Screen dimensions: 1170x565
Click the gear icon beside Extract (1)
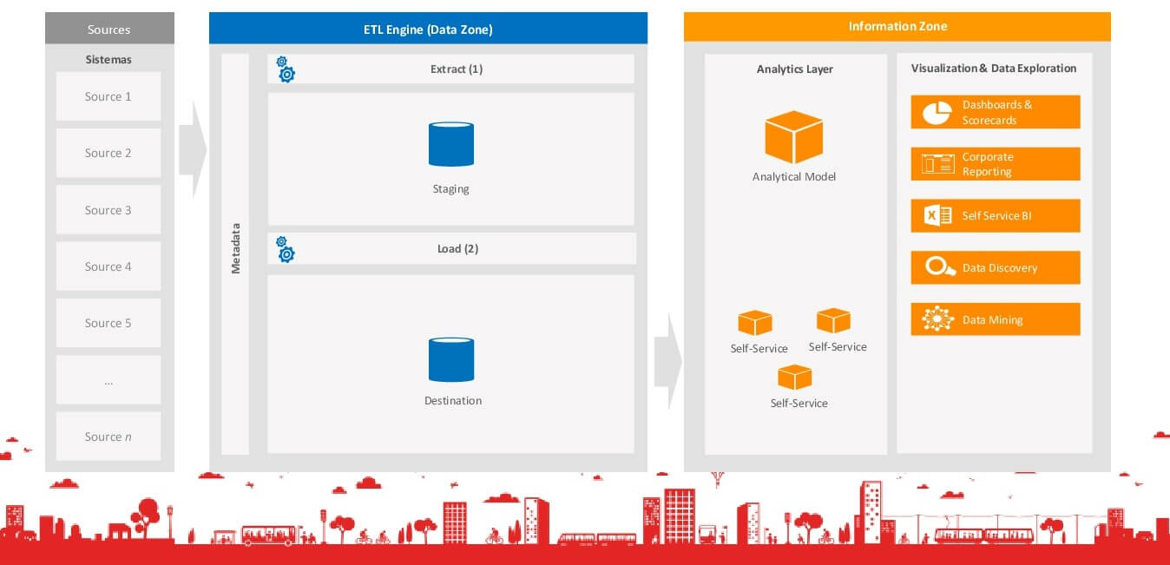pyautogui.click(x=286, y=69)
